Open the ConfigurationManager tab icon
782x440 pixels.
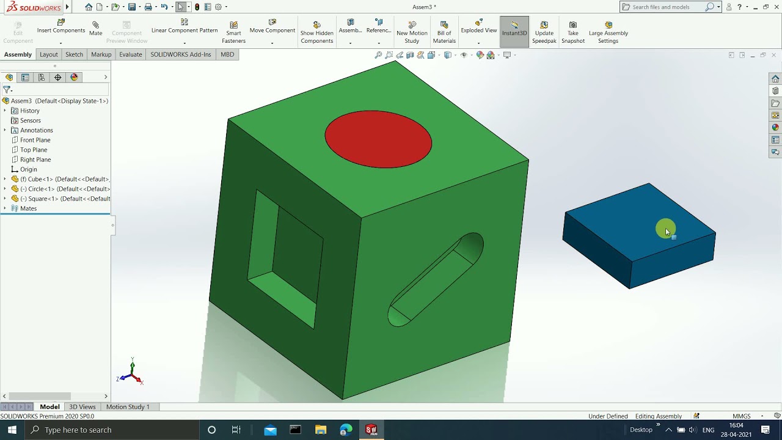point(42,77)
